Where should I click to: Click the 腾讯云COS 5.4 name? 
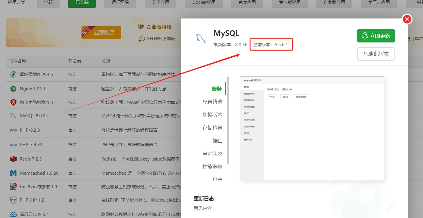coord(34,215)
